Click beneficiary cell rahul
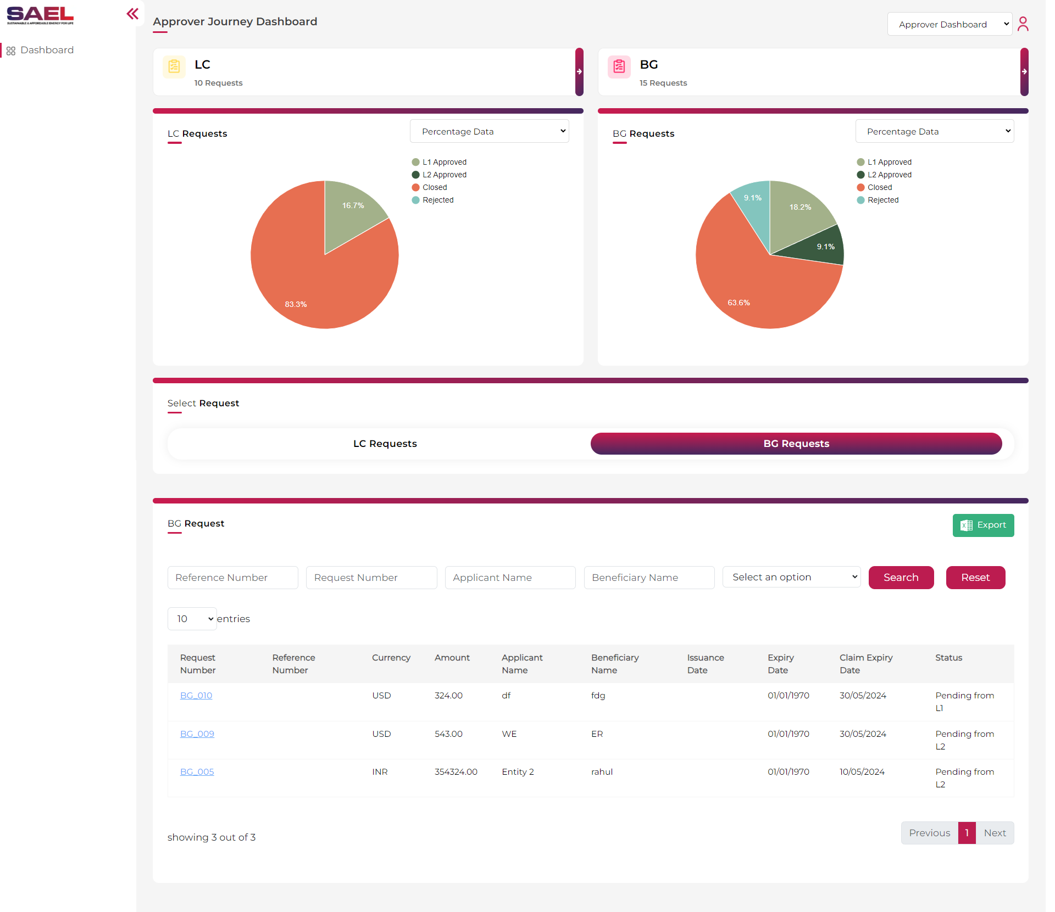 pyautogui.click(x=602, y=772)
